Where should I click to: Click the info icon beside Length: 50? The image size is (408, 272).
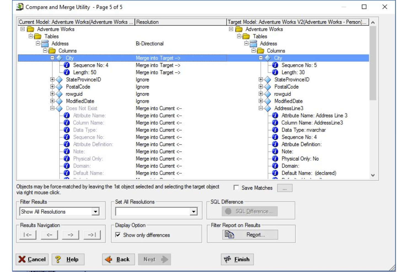click(67, 72)
